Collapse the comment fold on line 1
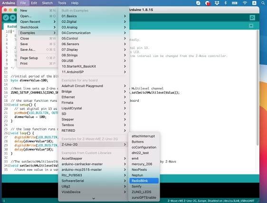Image resolution: width=267 pixels, height=203 pixels. (9, 32)
